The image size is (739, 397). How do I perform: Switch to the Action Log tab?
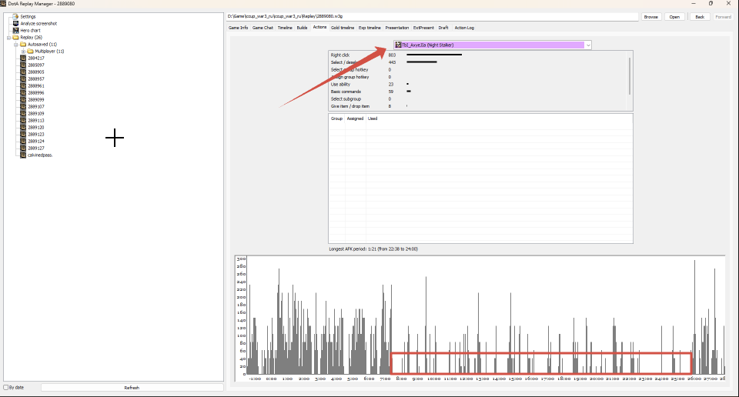464,28
